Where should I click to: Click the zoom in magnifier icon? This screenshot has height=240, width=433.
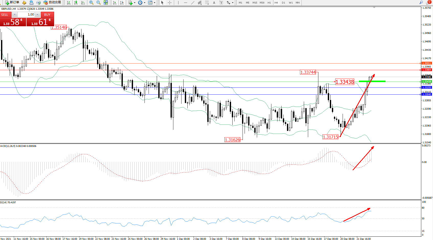[x=91, y=3]
